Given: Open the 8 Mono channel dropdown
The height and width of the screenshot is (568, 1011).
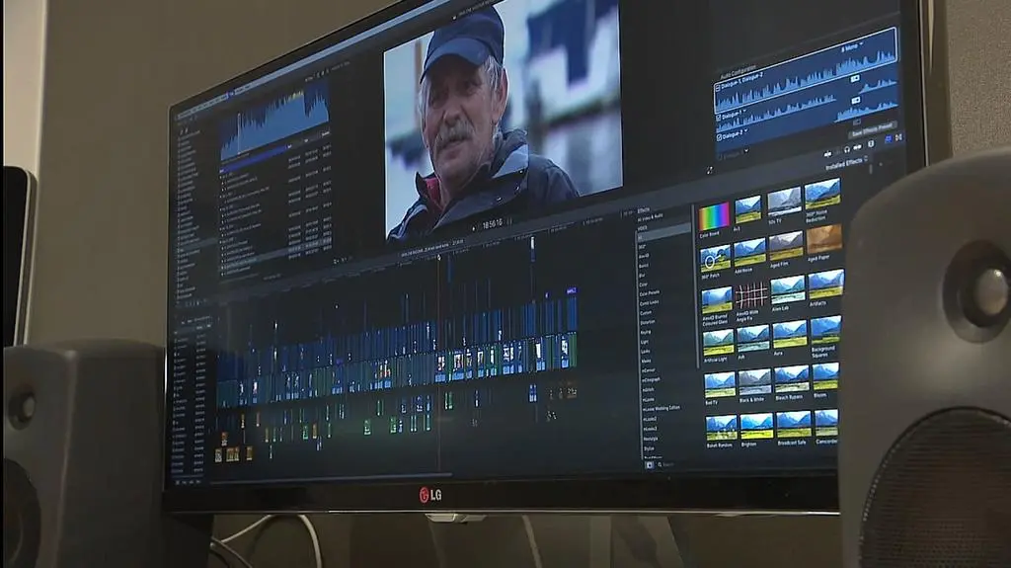Looking at the screenshot, I should coord(852,47).
